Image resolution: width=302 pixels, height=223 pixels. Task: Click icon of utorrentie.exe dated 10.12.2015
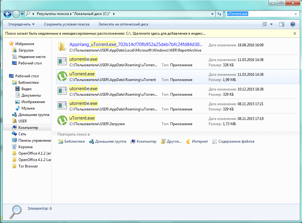tap(62, 91)
